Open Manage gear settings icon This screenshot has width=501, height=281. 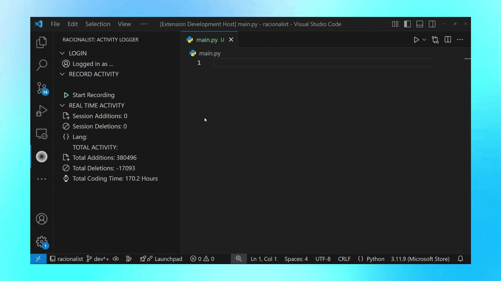41,242
